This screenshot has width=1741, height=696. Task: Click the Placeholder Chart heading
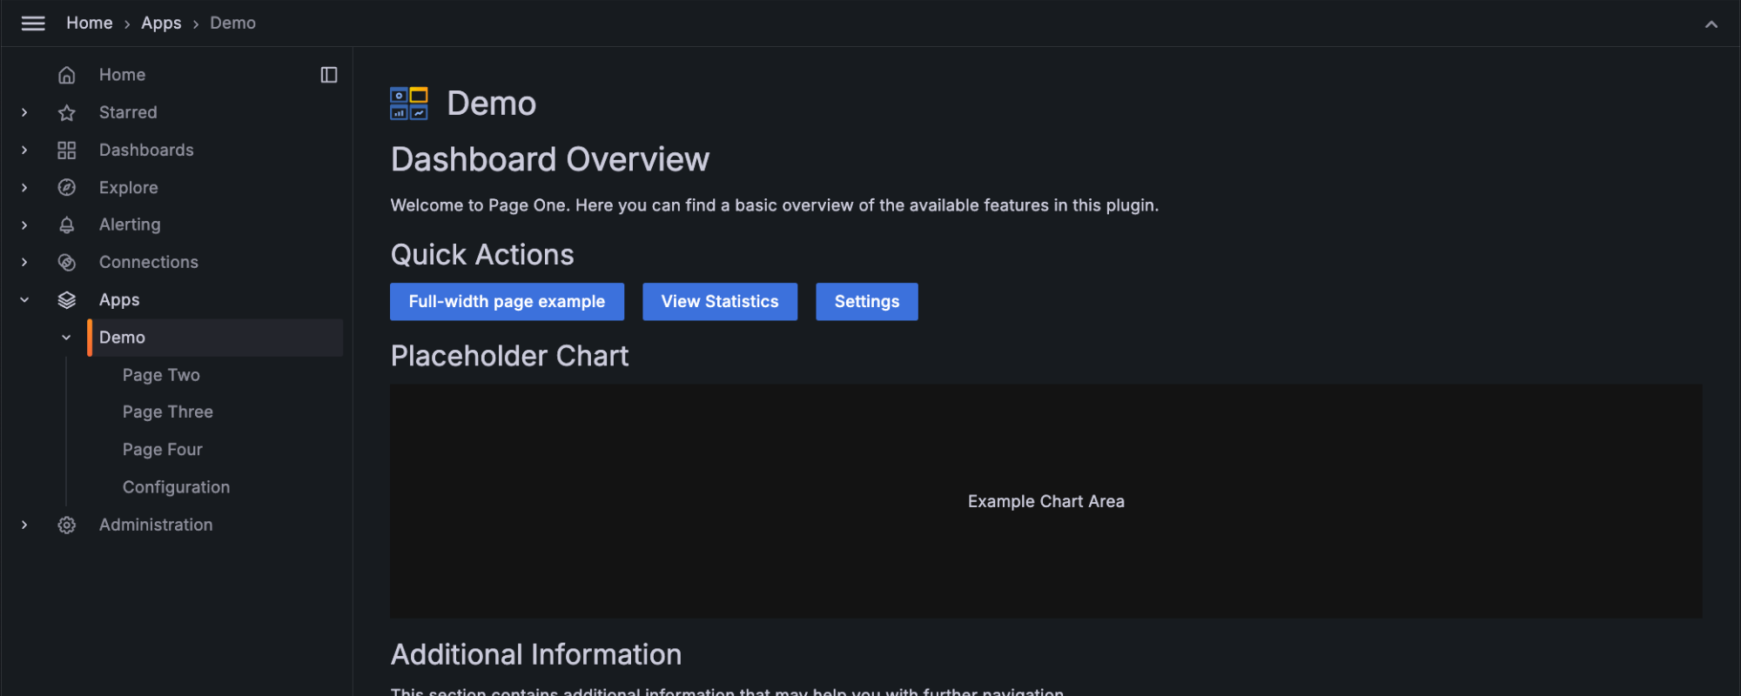coord(509,356)
